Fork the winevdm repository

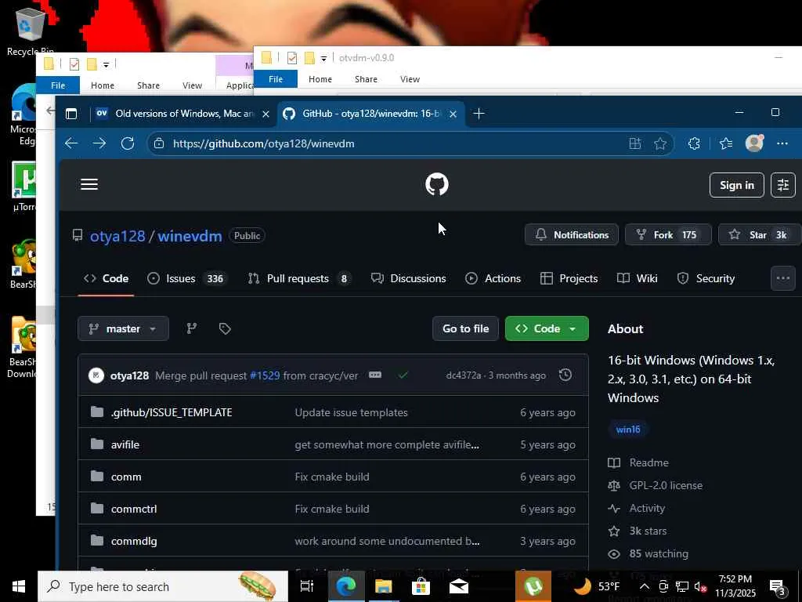(x=668, y=235)
